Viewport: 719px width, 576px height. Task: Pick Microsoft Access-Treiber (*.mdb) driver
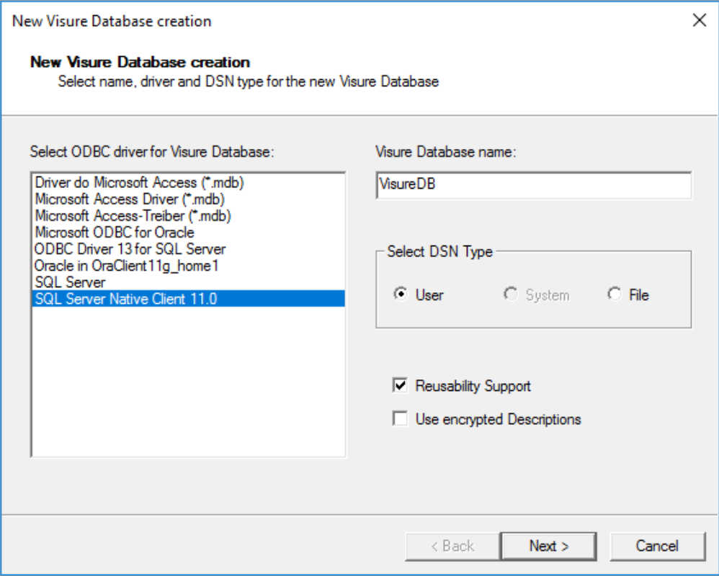(x=189, y=216)
